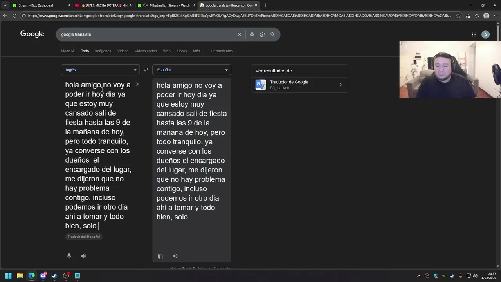Open File Explorer from taskbar
The height and width of the screenshot is (282, 501).
point(20,276)
